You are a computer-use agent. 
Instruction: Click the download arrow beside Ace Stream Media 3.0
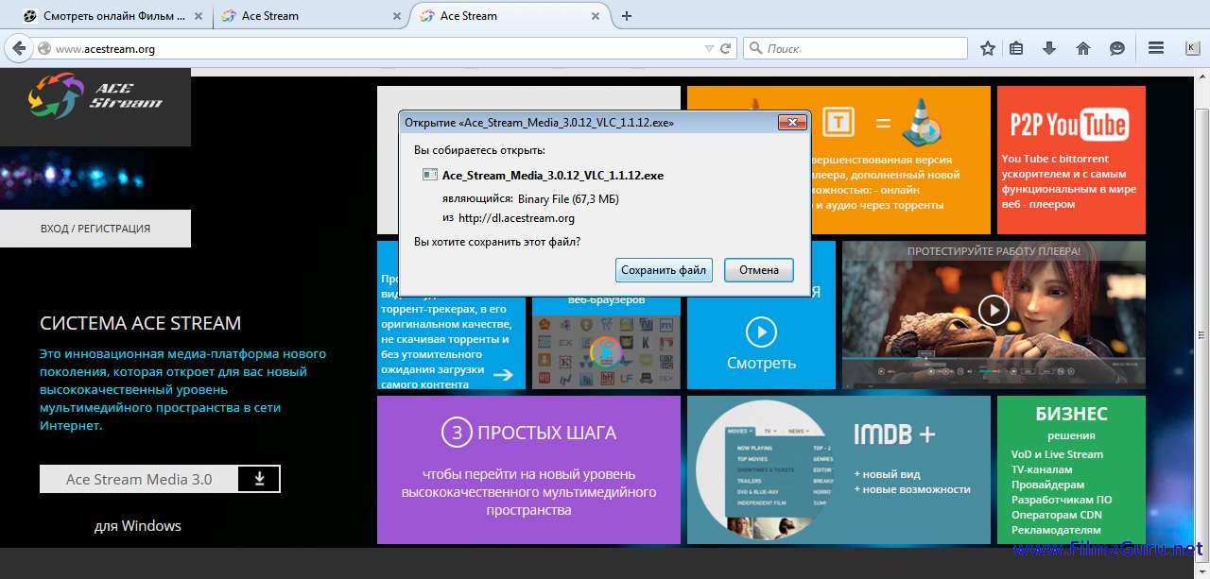click(x=260, y=479)
